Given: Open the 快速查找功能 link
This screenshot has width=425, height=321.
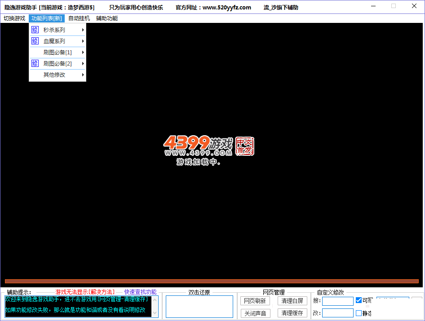Looking at the screenshot, I should 141,292.
